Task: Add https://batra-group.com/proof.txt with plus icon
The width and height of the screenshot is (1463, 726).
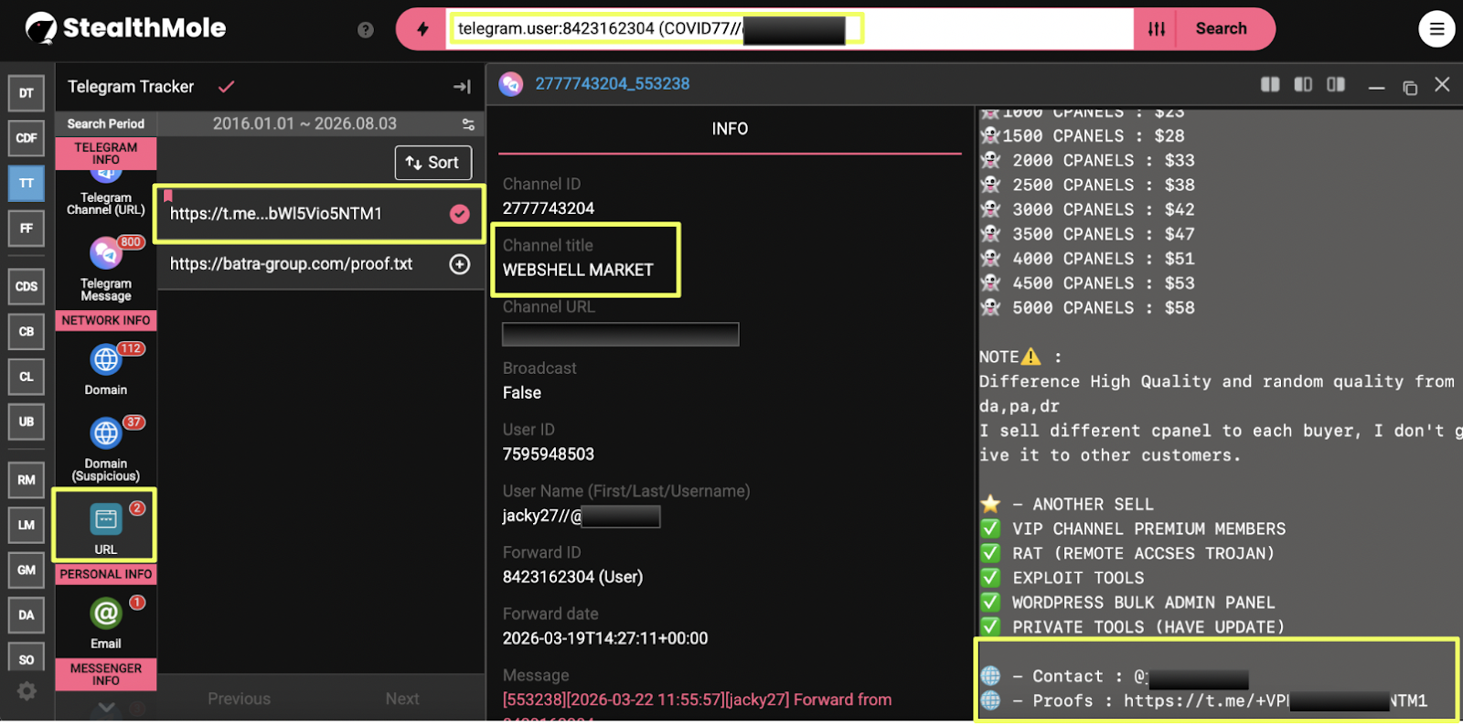Action: point(459,264)
